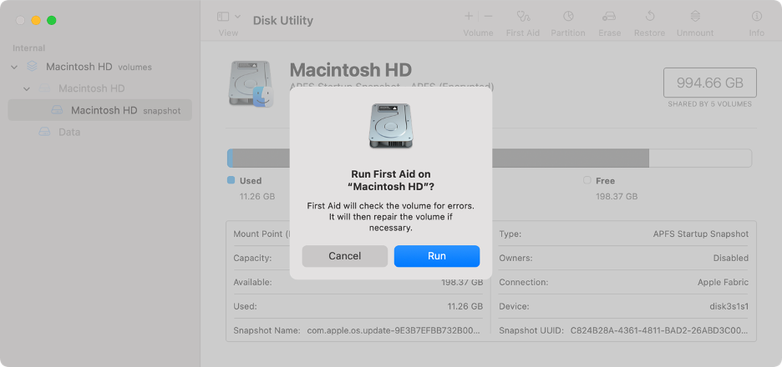Open the Info toolbar icon
This screenshot has width=782, height=367.
point(757,17)
